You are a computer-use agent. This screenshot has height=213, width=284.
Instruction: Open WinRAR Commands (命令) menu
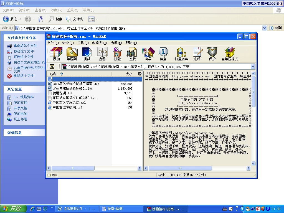68,43
